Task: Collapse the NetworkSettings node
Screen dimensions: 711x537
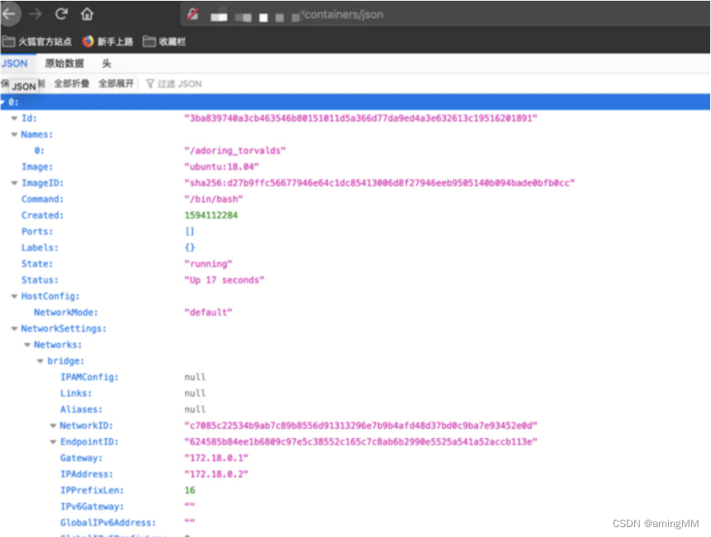Action: point(14,328)
